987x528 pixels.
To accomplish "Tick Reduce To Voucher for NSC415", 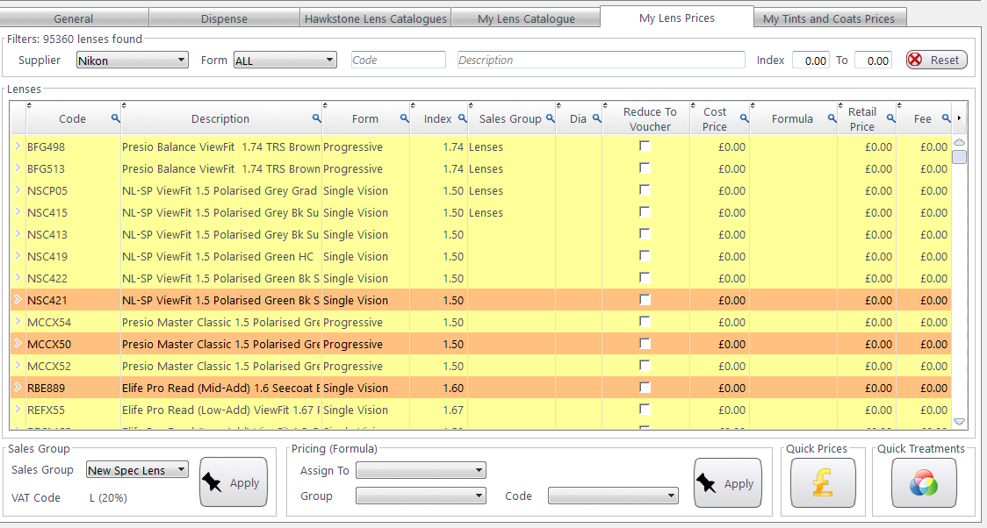I will click(645, 212).
